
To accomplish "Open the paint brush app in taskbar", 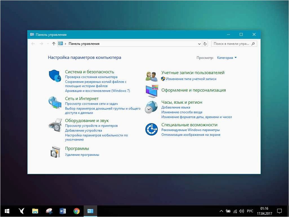I will 49,211.
